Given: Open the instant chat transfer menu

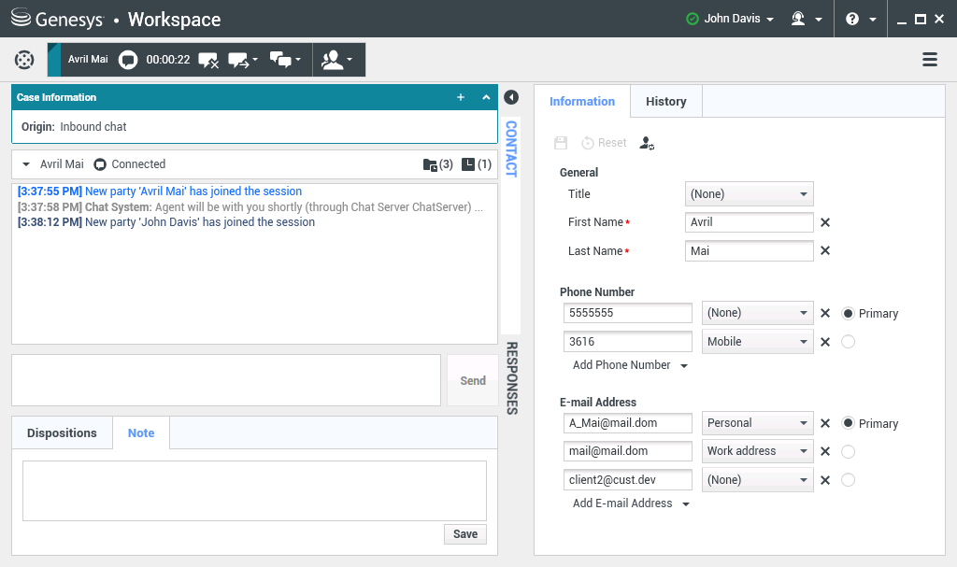Looking at the screenshot, I should coord(242,60).
